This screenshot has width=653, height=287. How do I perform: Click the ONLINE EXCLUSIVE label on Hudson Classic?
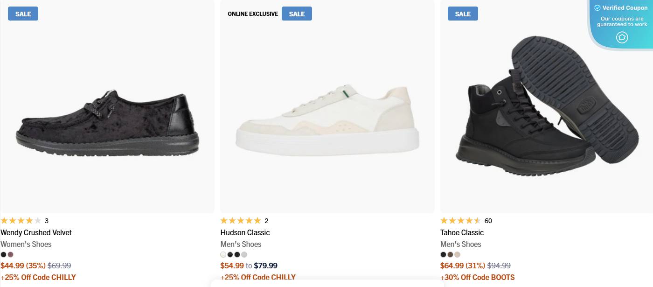point(252,14)
